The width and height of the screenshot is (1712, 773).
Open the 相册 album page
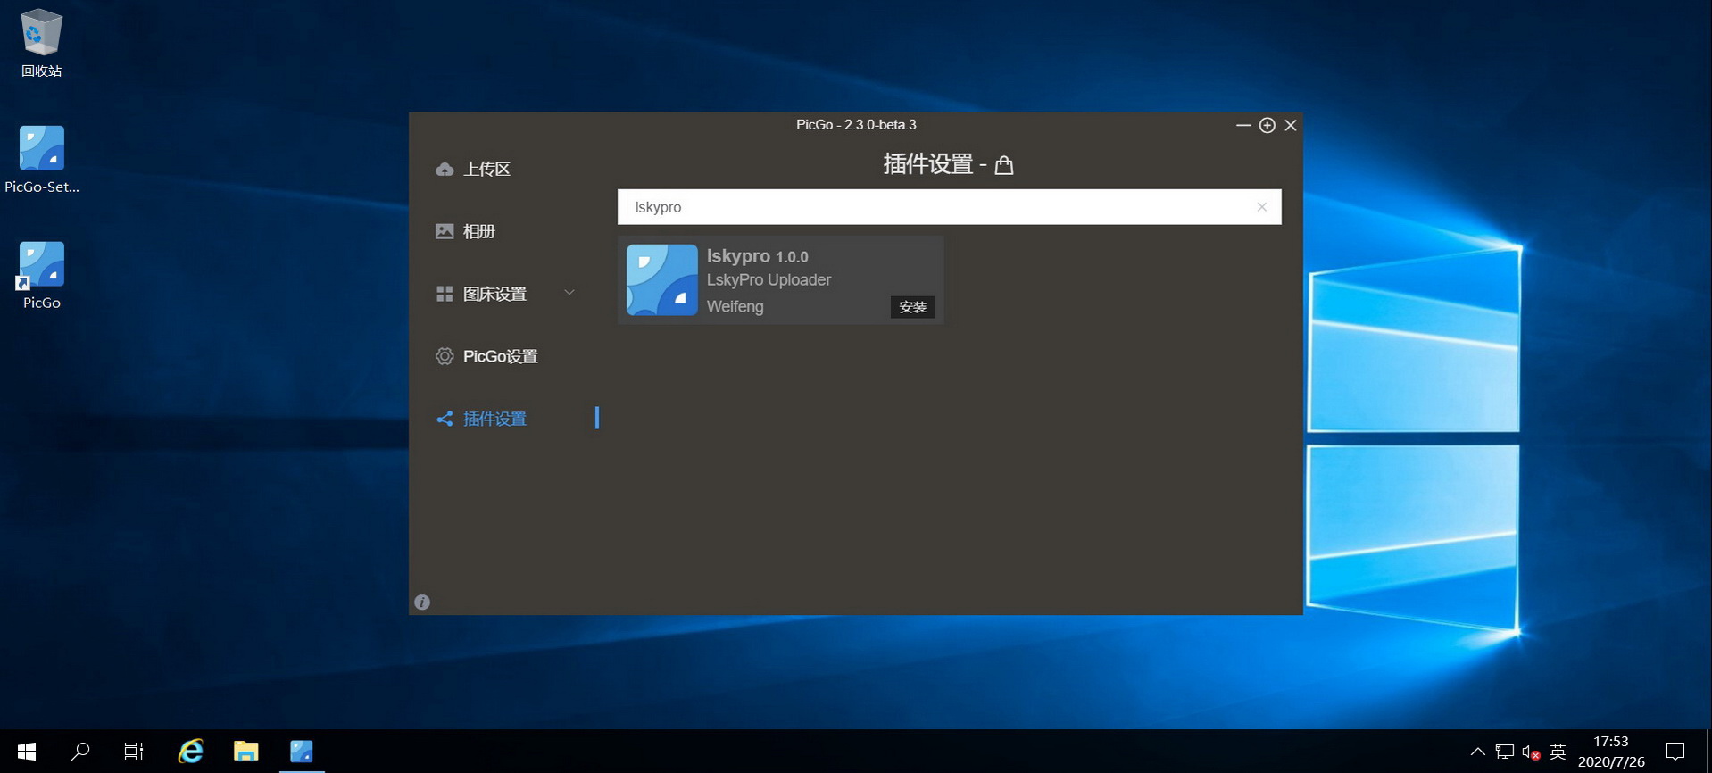[x=478, y=231]
